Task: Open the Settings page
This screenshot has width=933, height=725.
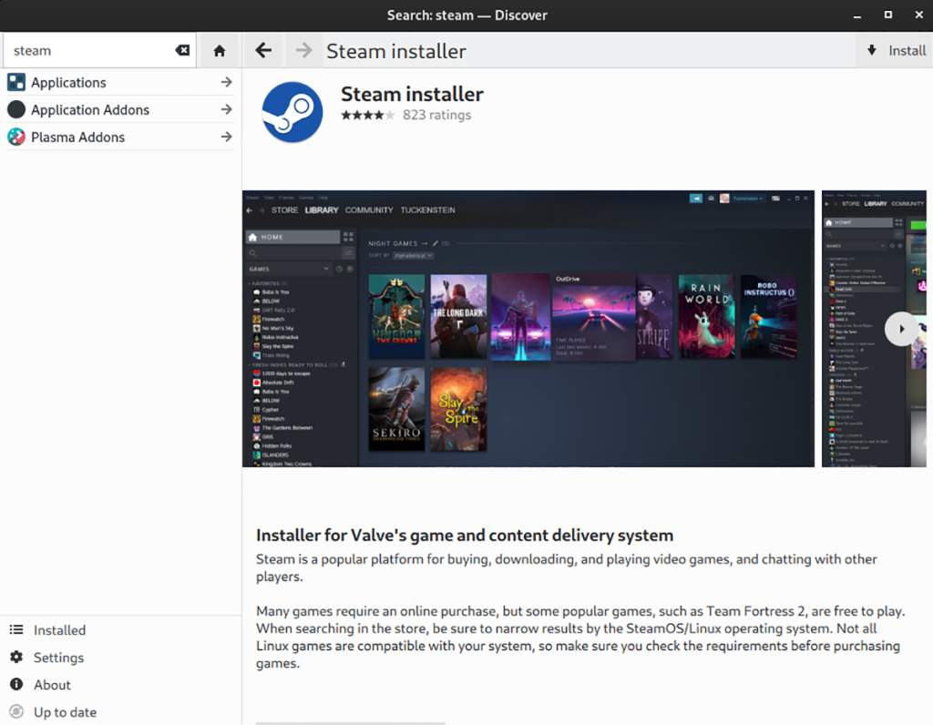Action: pyautogui.click(x=58, y=658)
